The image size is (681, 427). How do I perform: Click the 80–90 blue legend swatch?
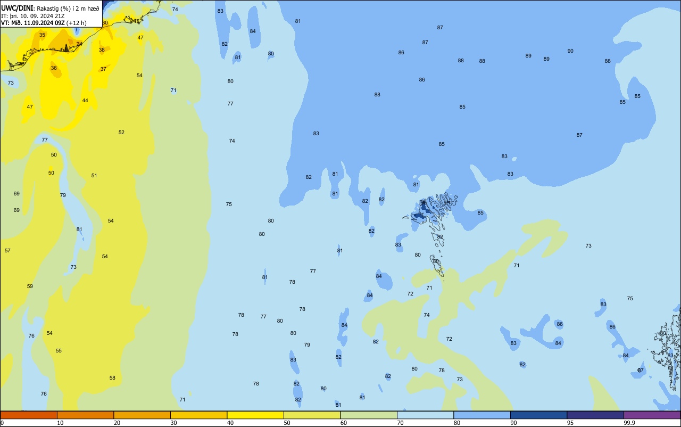pyautogui.click(x=482, y=415)
